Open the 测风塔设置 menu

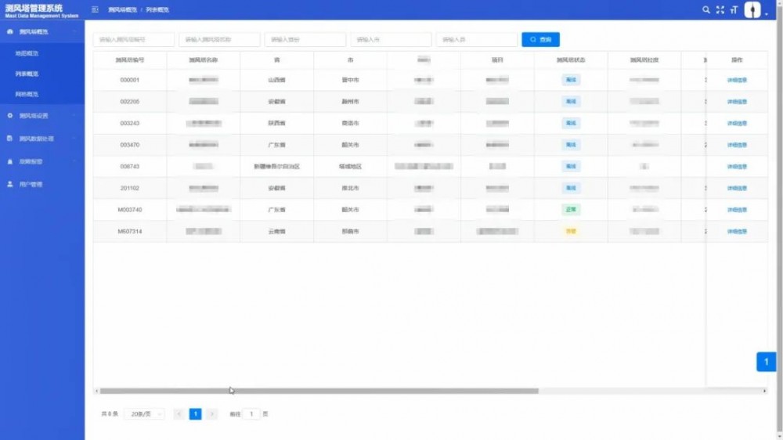42,115
